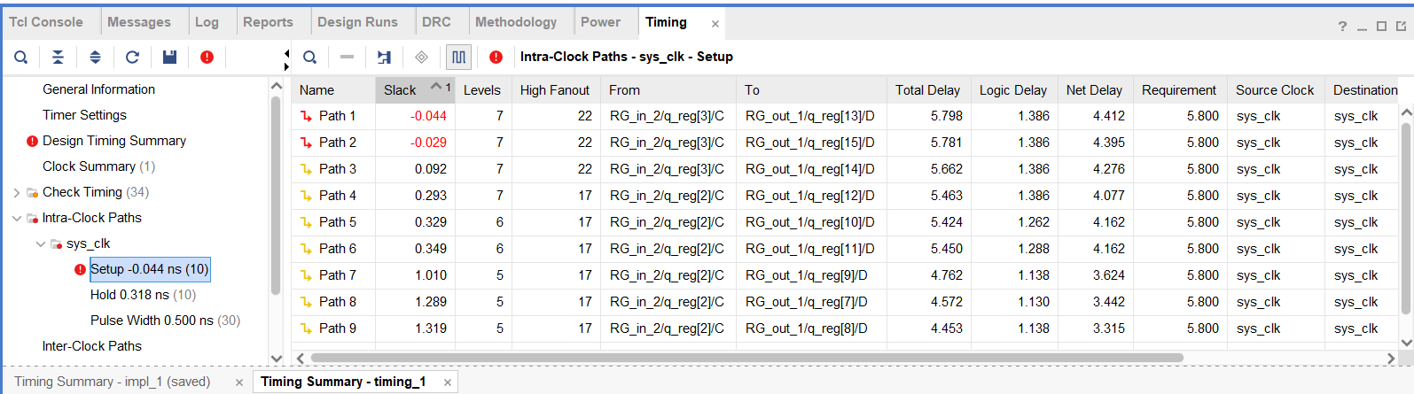The height and width of the screenshot is (394, 1414).
Task: Click the search icon in the paths table toolbar
Action: tap(309, 58)
